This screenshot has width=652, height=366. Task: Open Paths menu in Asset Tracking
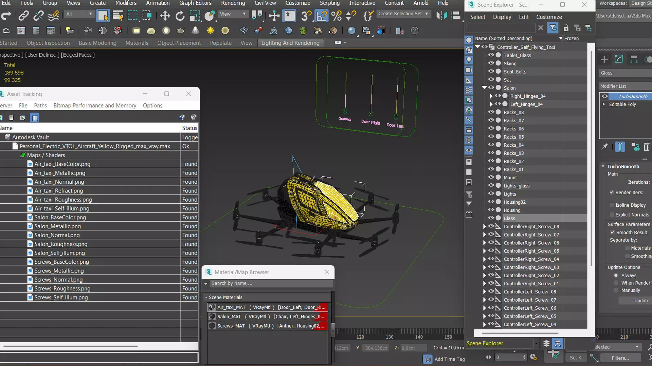pyautogui.click(x=40, y=105)
